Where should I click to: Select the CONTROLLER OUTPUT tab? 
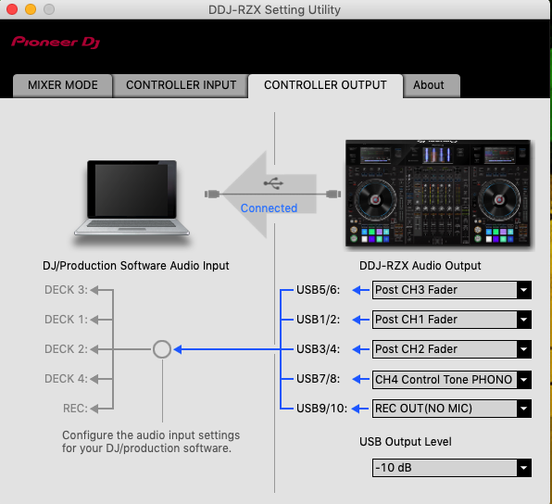(325, 85)
